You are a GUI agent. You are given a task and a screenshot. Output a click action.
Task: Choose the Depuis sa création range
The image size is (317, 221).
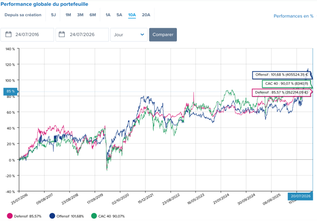(23, 15)
